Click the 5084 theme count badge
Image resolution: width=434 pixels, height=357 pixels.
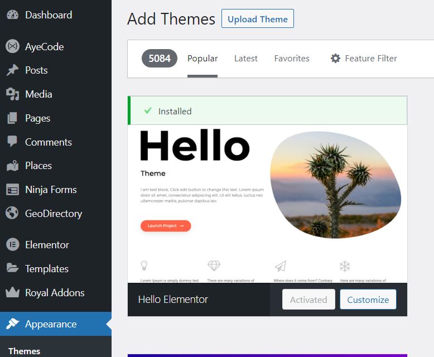click(x=160, y=59)
